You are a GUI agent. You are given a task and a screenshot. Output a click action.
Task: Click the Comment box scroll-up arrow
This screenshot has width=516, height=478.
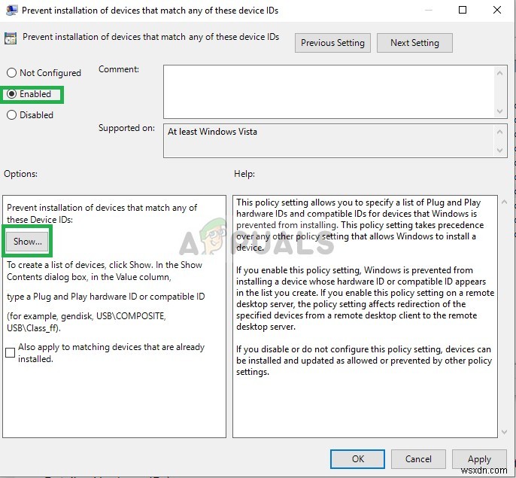(x=500, y=73)
